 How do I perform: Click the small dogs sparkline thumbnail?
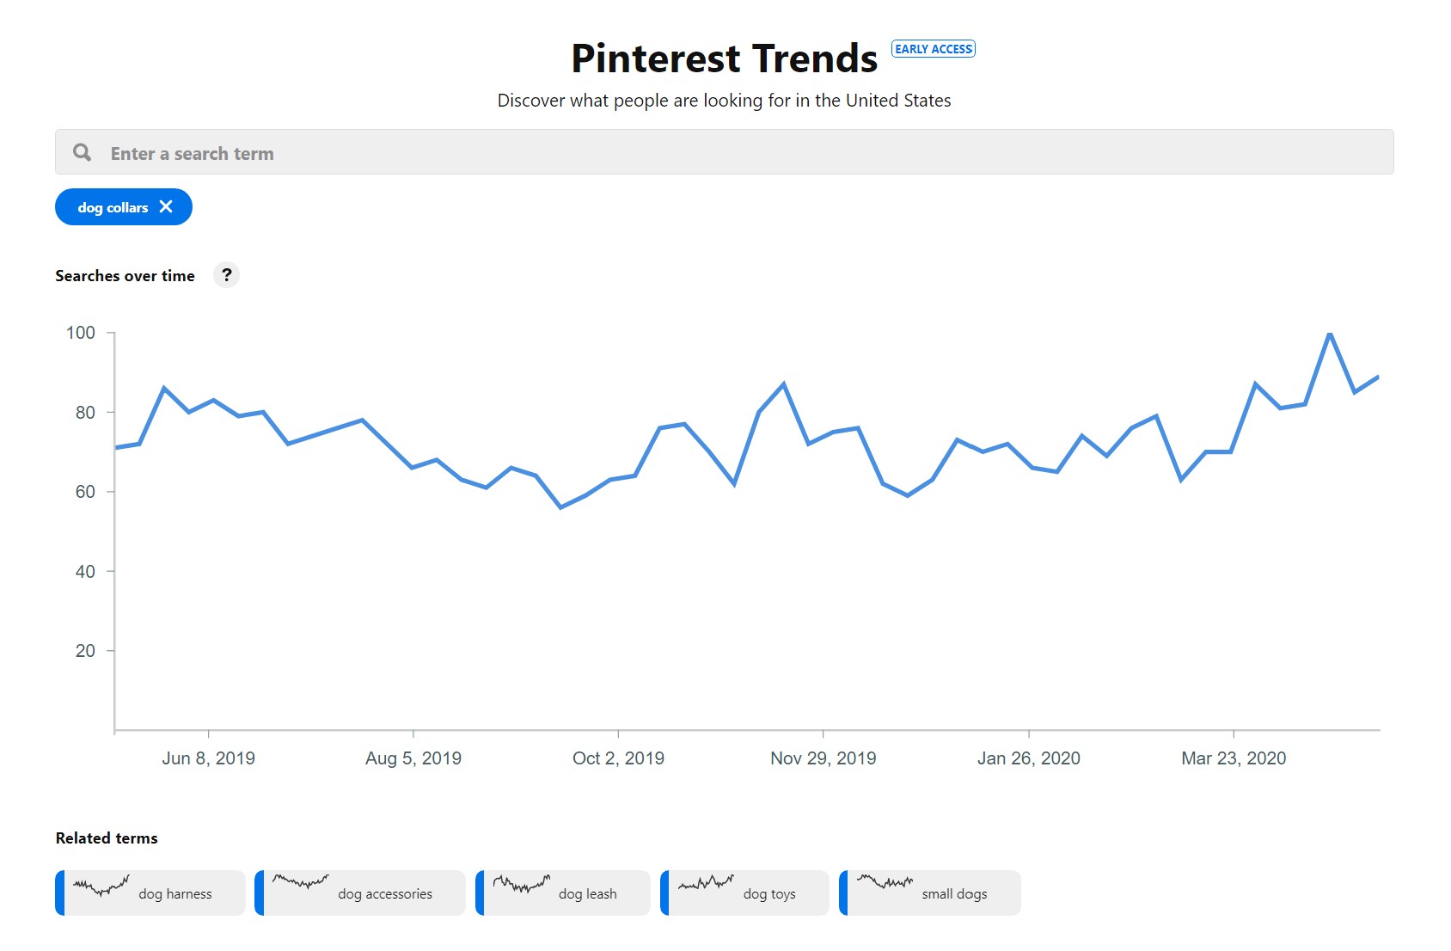click(x=885, y=881)
